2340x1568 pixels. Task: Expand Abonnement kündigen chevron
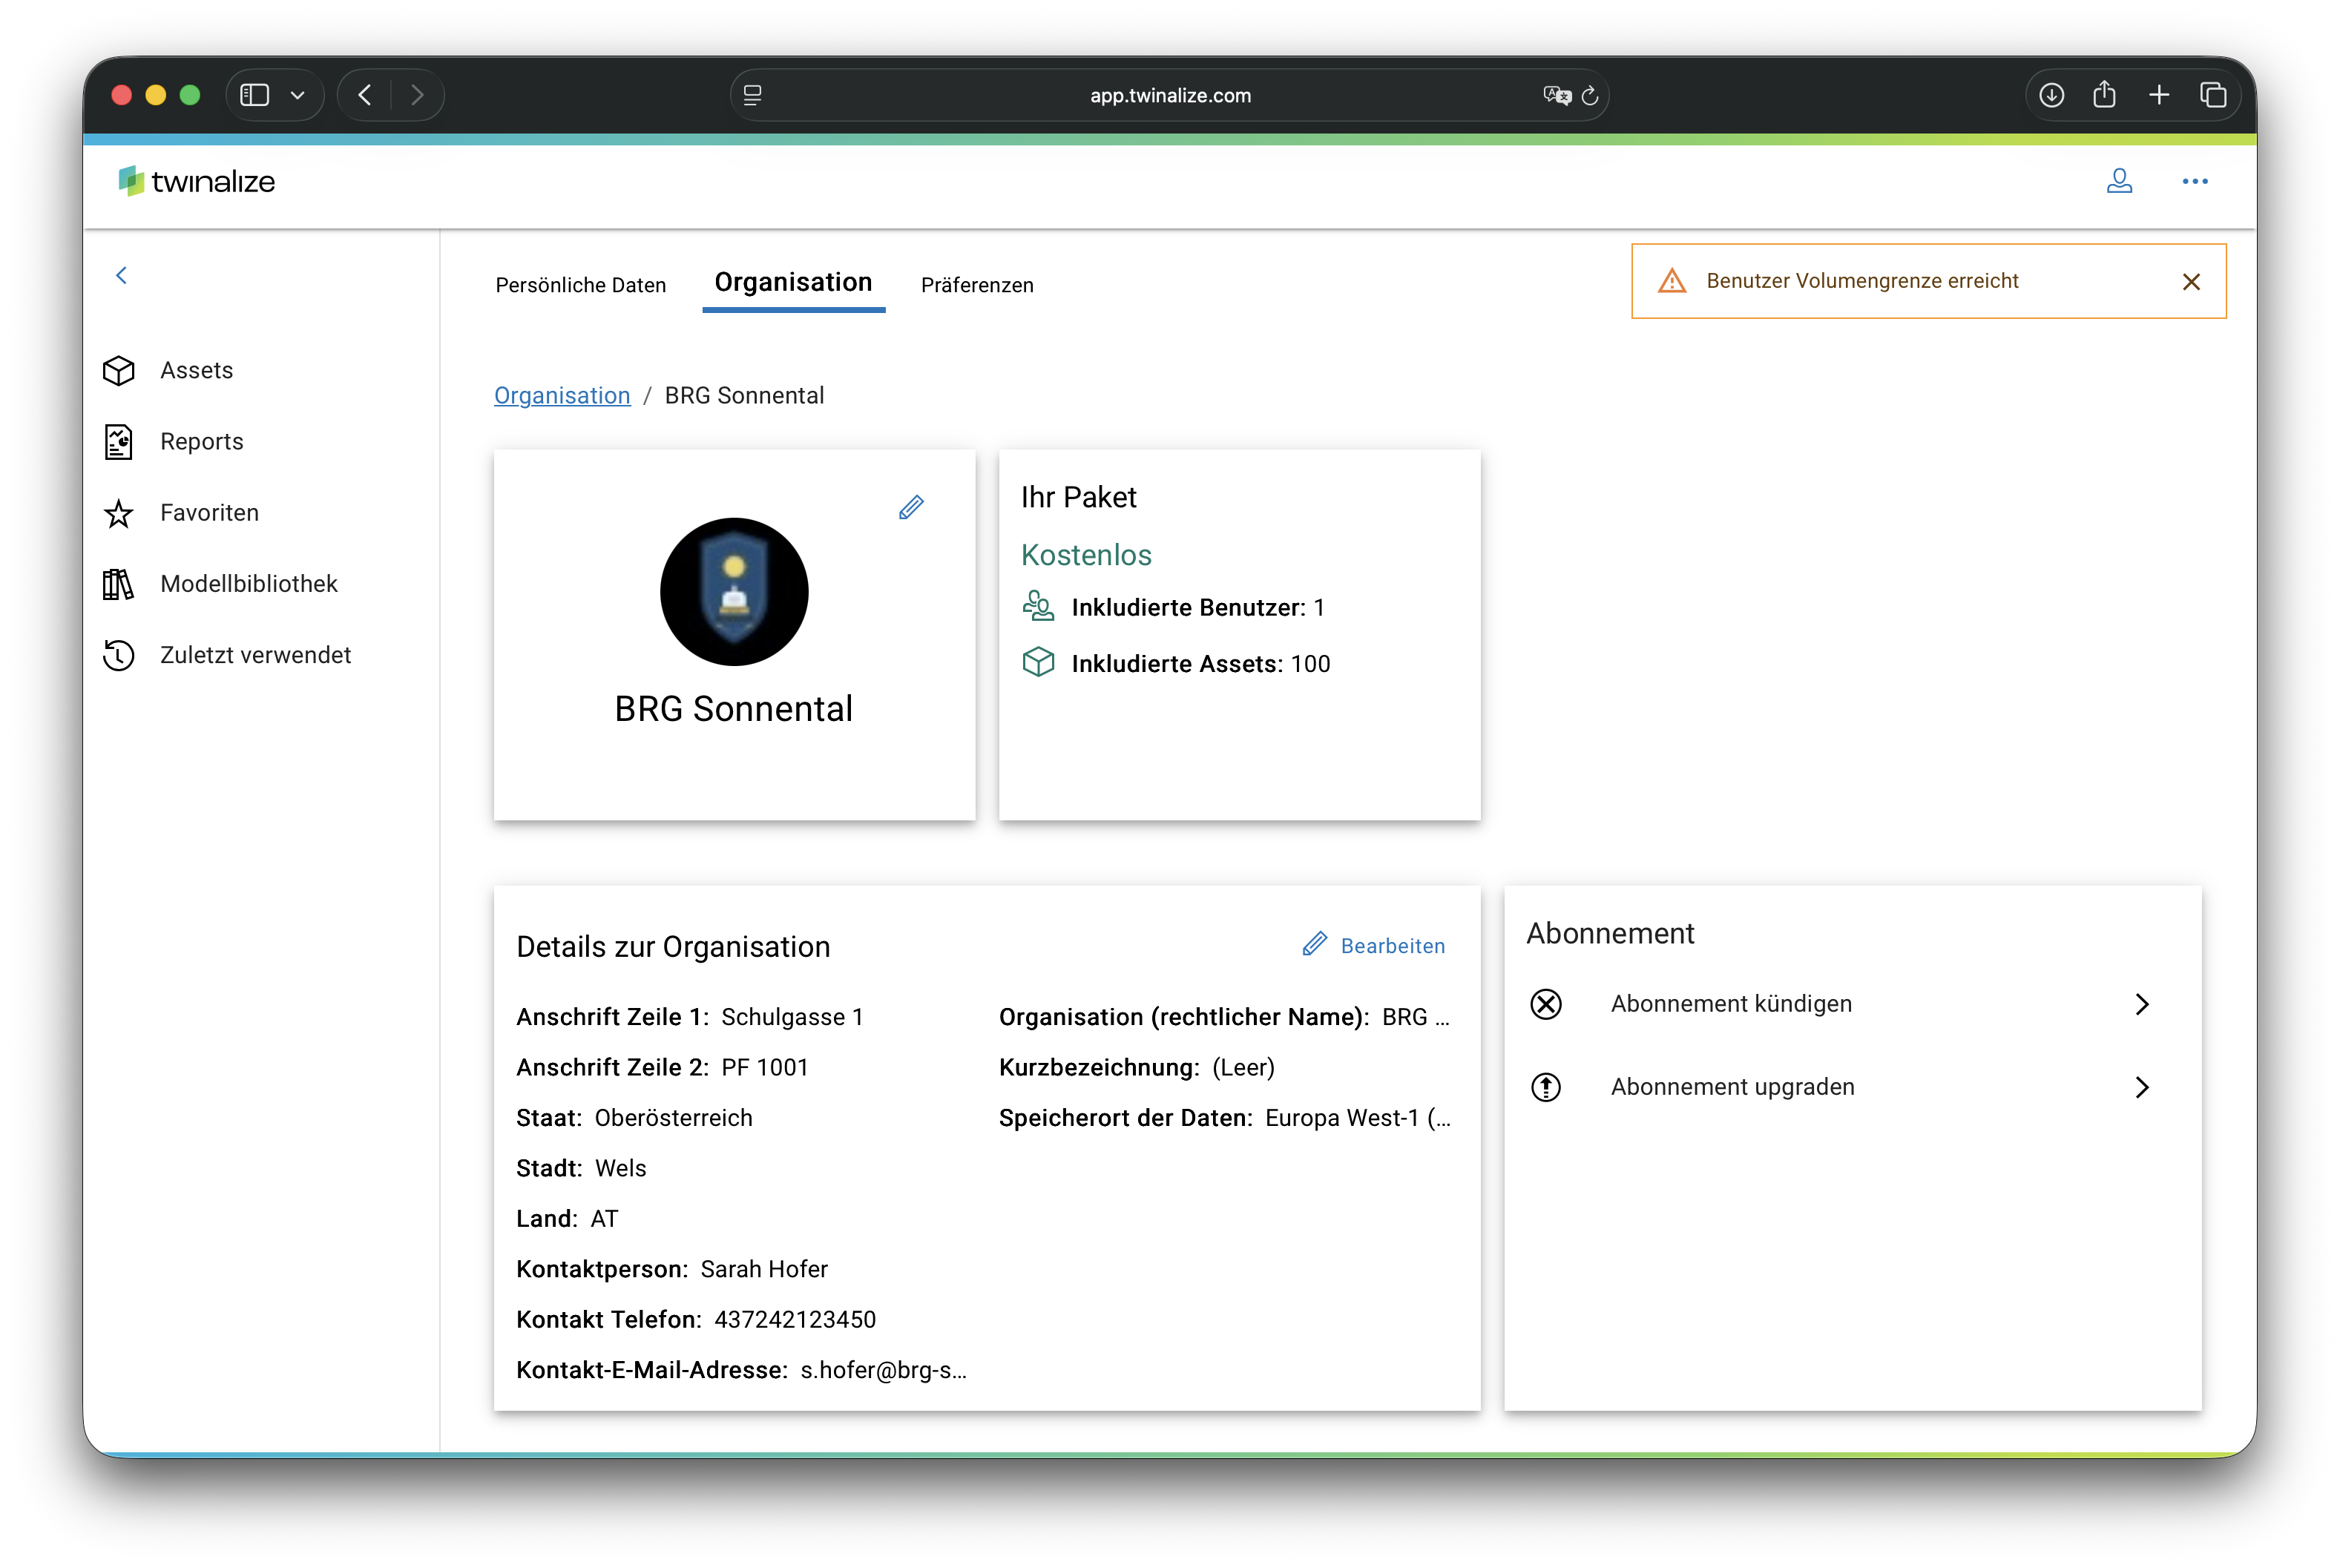pos(2141,1004)
